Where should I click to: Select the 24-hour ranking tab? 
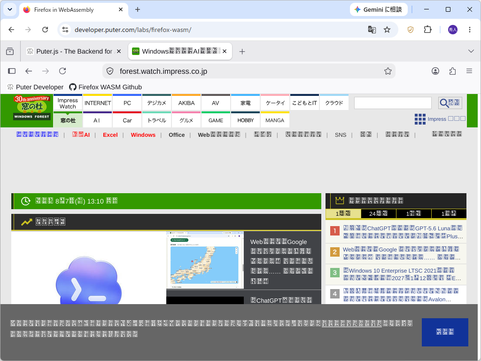click(378, 214)
